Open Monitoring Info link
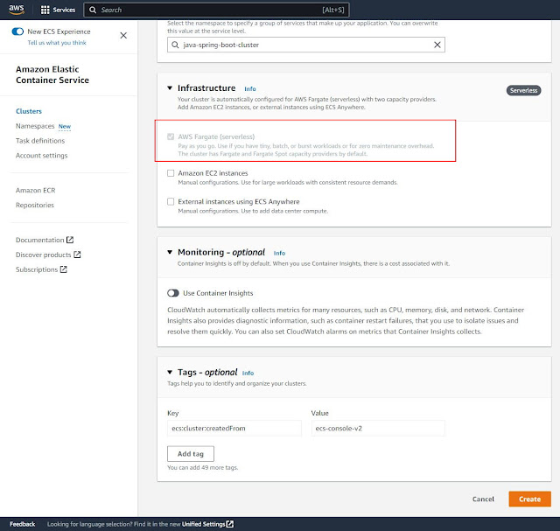The image size is (560, 531). 279,253
